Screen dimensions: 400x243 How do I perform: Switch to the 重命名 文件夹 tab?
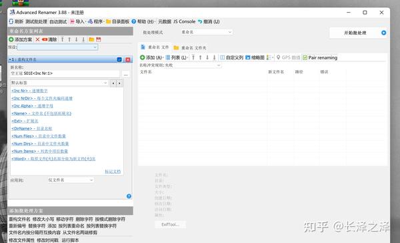tap(190, 48)
